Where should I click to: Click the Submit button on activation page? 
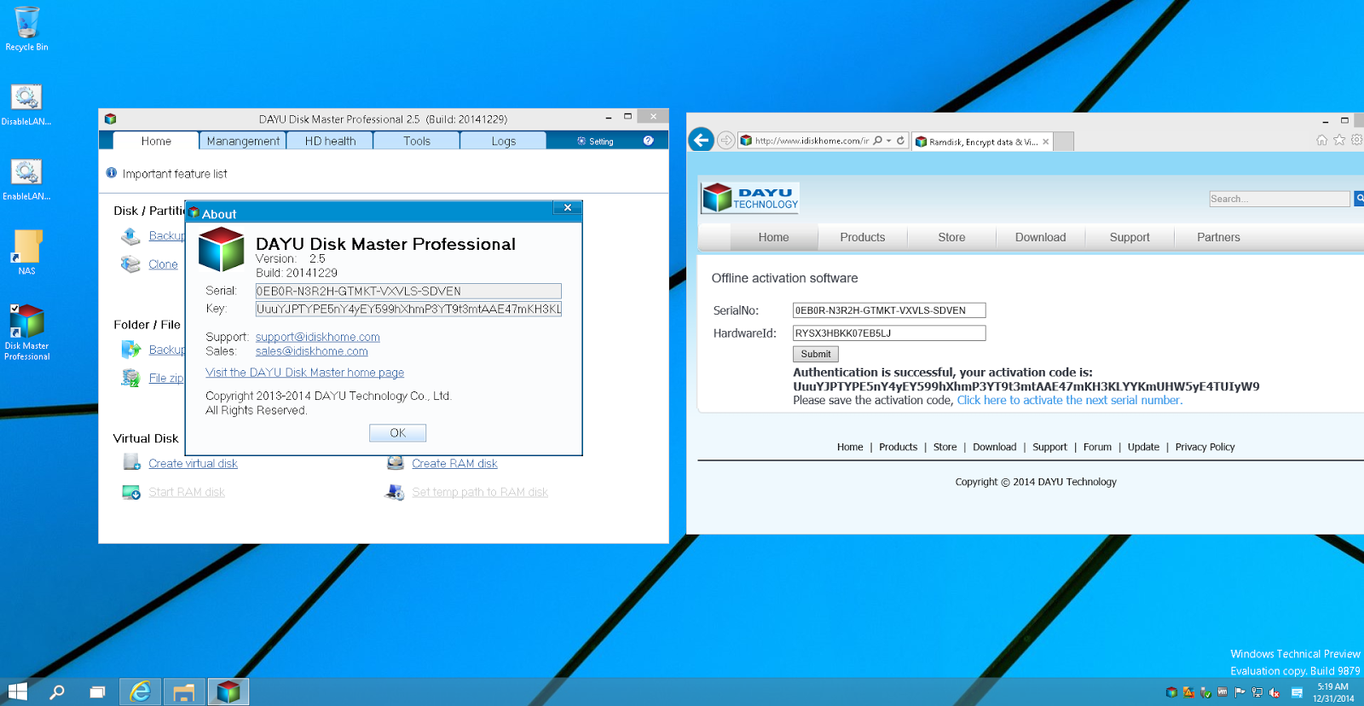point(816,354)
